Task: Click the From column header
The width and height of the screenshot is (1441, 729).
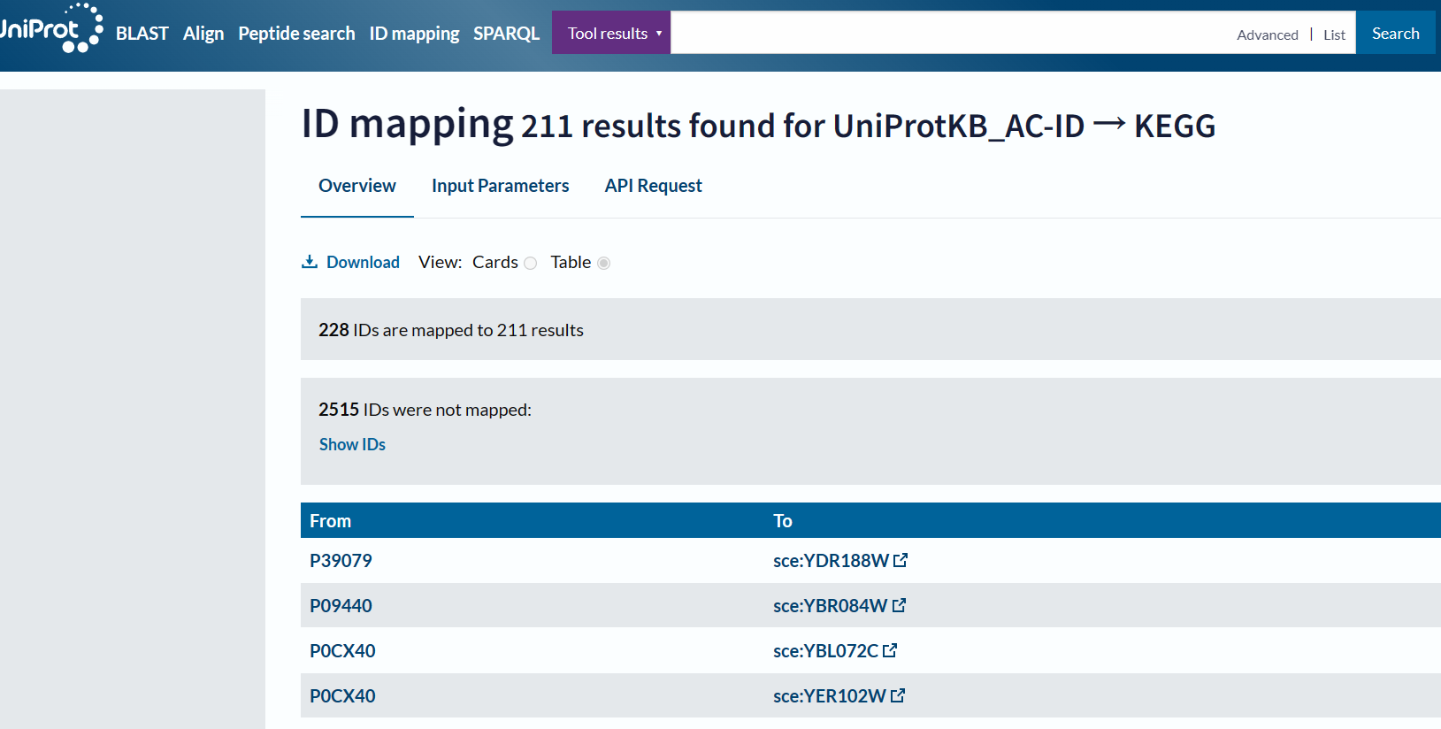Action: point(330,521)
